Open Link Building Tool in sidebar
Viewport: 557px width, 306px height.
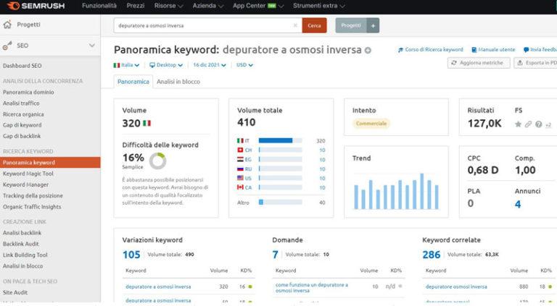pos(25,255)
